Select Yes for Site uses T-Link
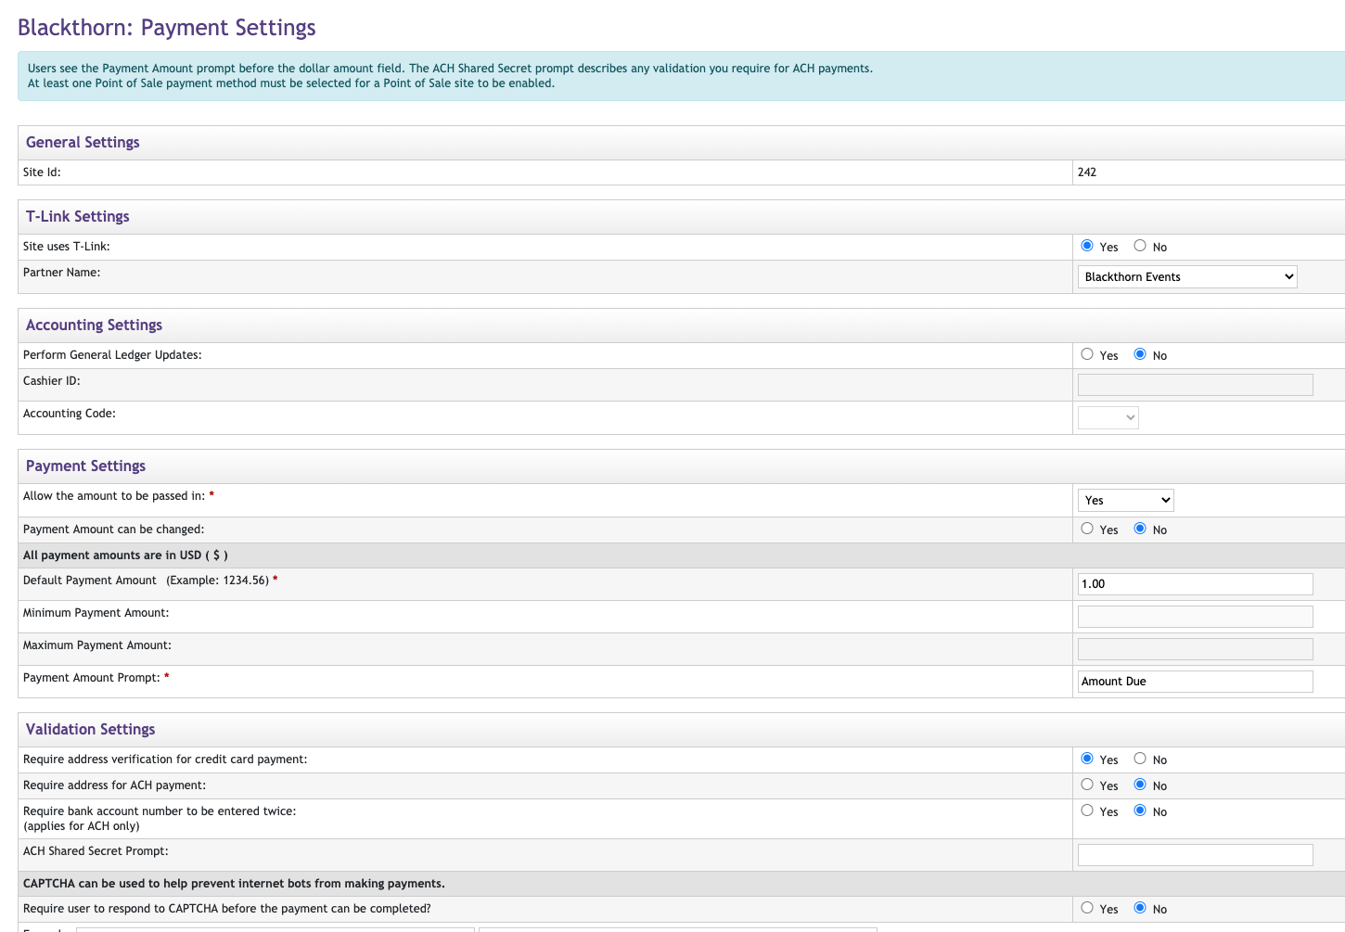Image resolution: width=1345 pixels, height=932 pixels. point(1087,246)
